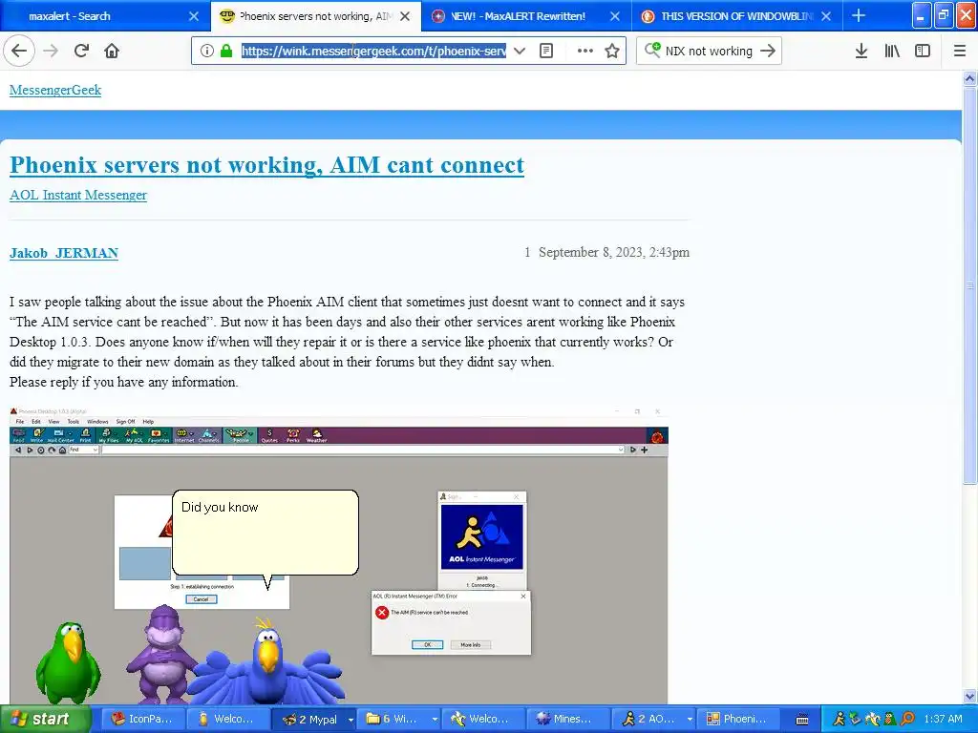The height and width of the screenshot is (733, 978).
Task: Open the 'Phoenix servers not working' title link
Action: [267, 165]
